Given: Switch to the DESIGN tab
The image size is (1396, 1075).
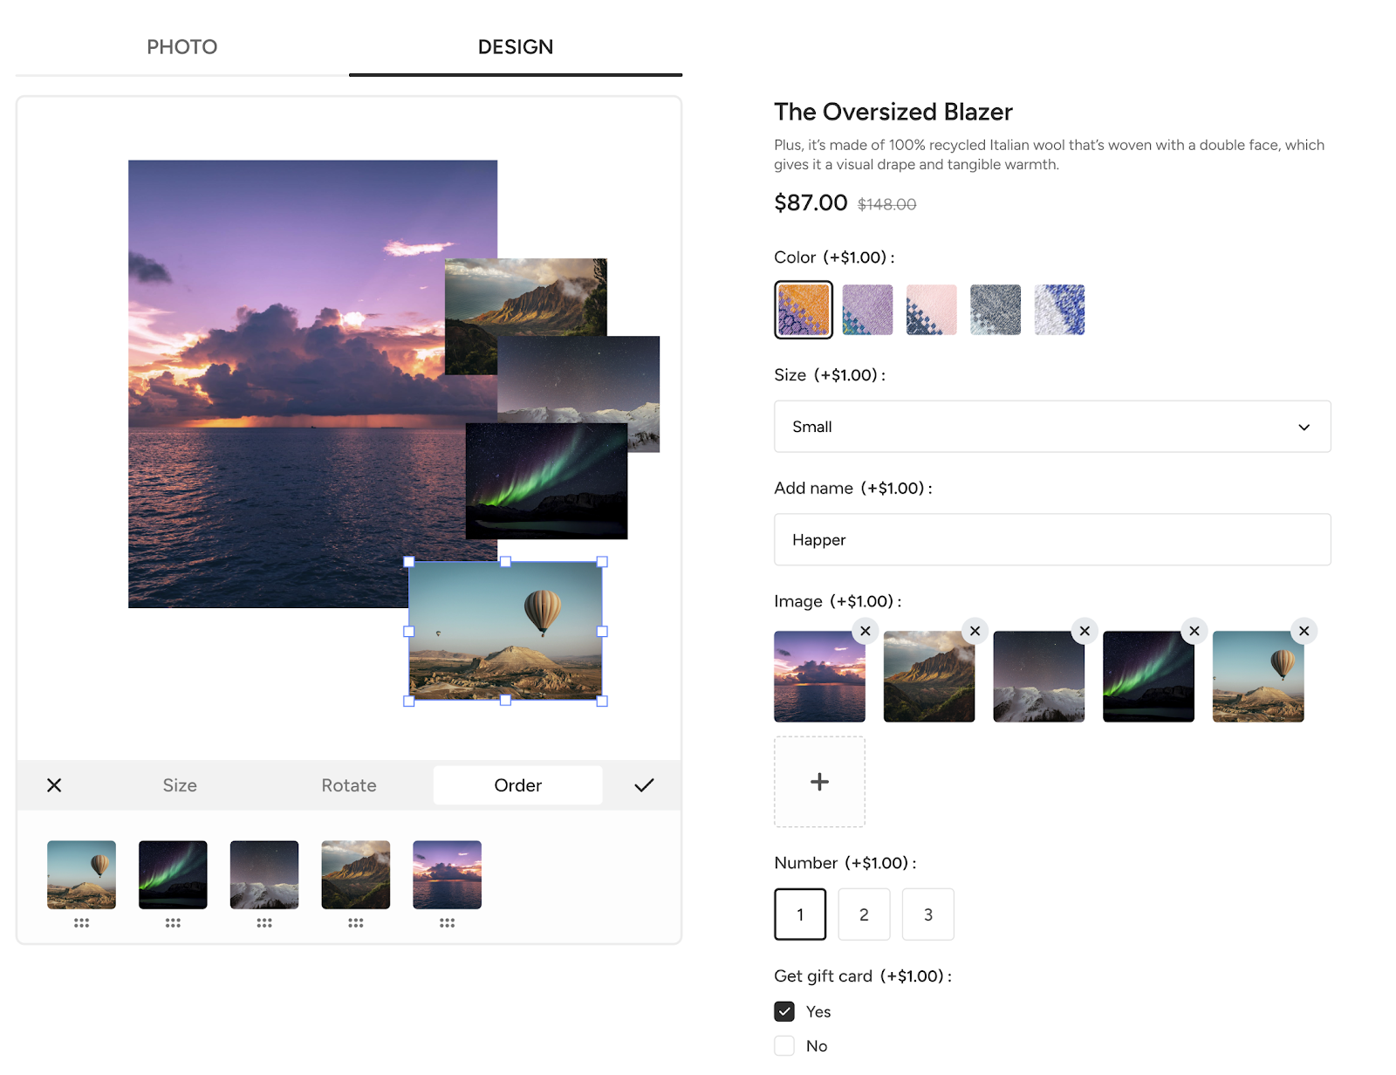Looking at the screenshot, I should (x=516, y=47).
